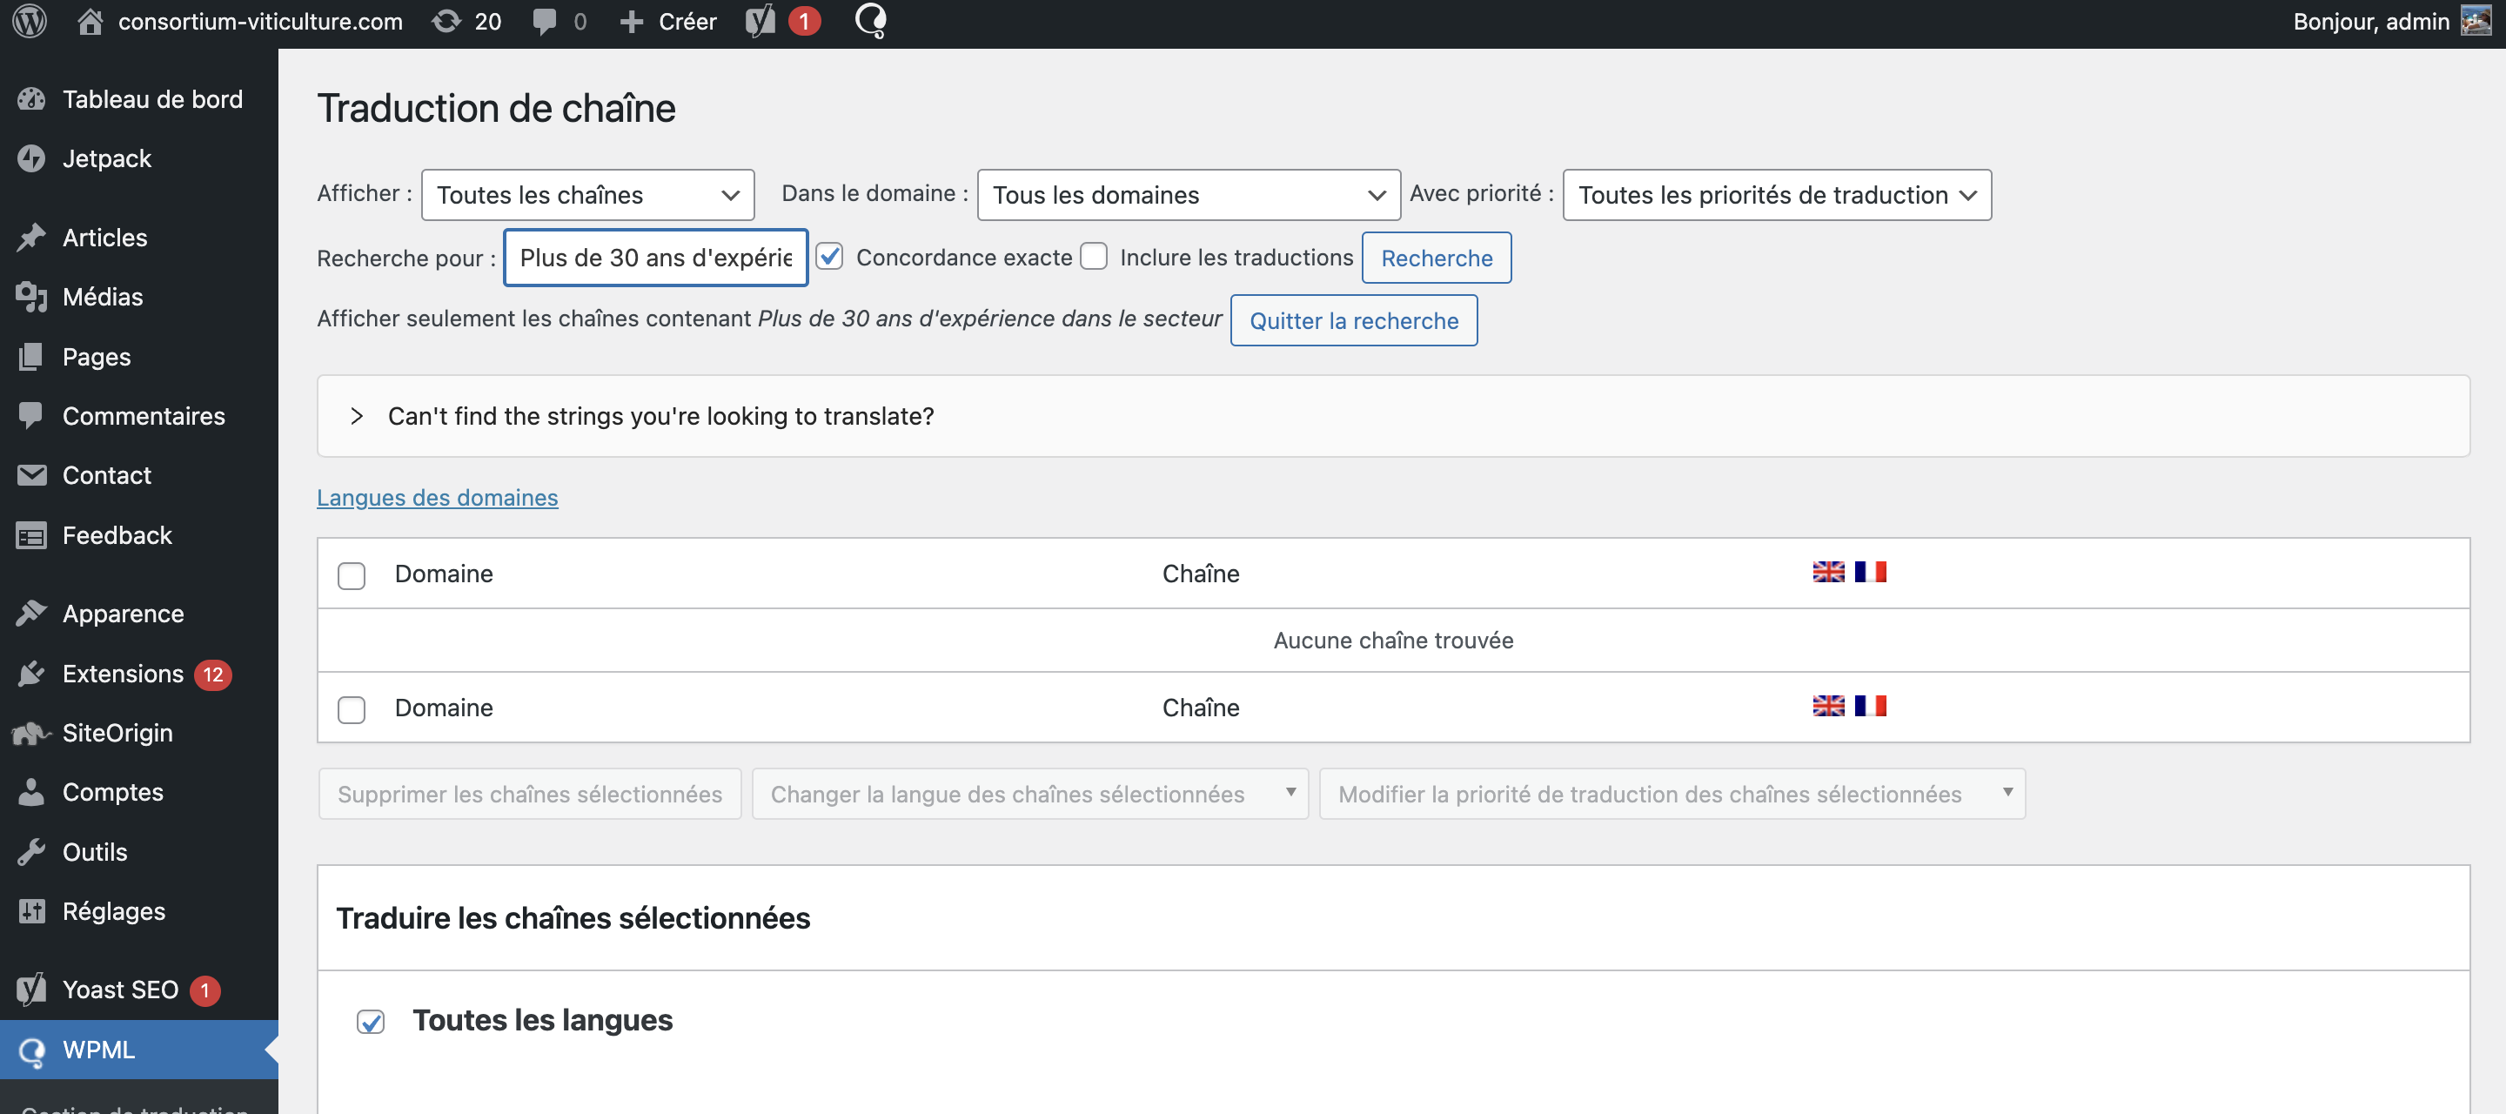Click UK flag in bottom table footer
Image resolution: width=2506 pixels, height=1114 pixels.
click(x=1829, y=707)
